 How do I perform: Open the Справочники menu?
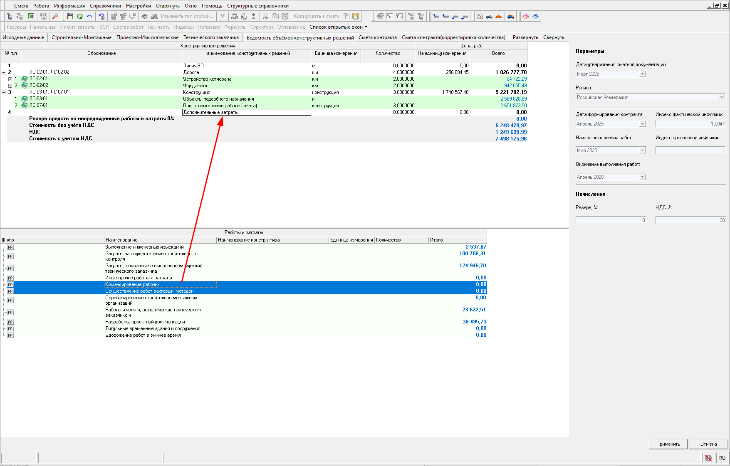click(x=105, y=6)
